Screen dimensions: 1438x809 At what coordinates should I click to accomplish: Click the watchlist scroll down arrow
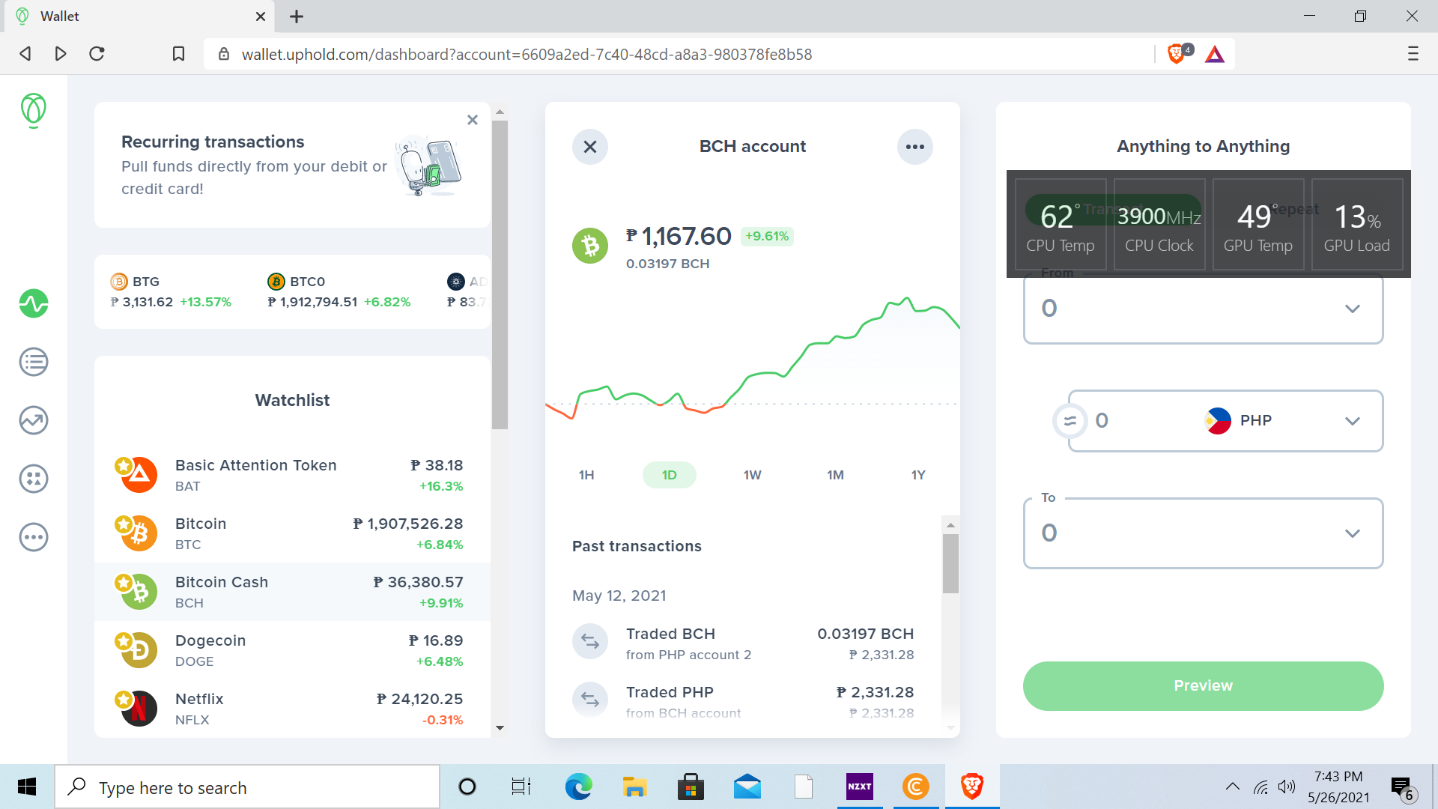(500, 728)
